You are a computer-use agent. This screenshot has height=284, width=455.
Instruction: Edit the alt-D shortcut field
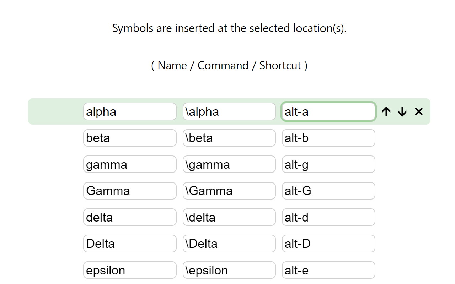pos(328,244)
